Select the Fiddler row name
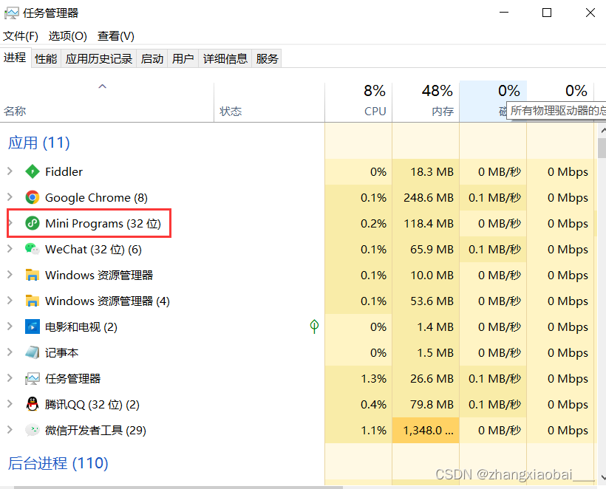 (x=64, y=171)
